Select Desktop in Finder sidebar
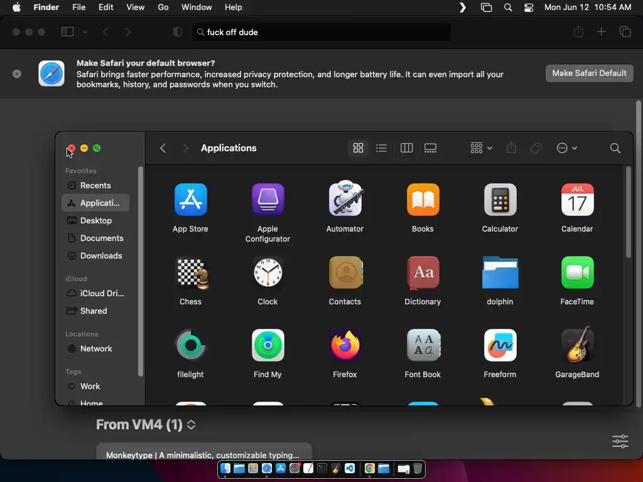643x482 pixels. point(95,220)
